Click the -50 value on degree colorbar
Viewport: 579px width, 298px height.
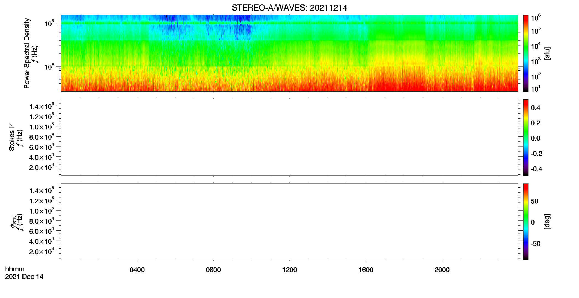(536, 244)
